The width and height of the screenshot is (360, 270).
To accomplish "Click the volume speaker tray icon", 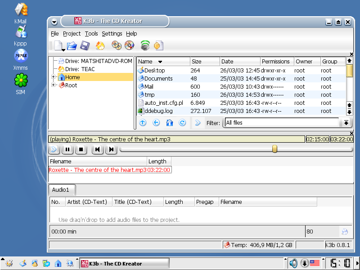I will [293, 263].
